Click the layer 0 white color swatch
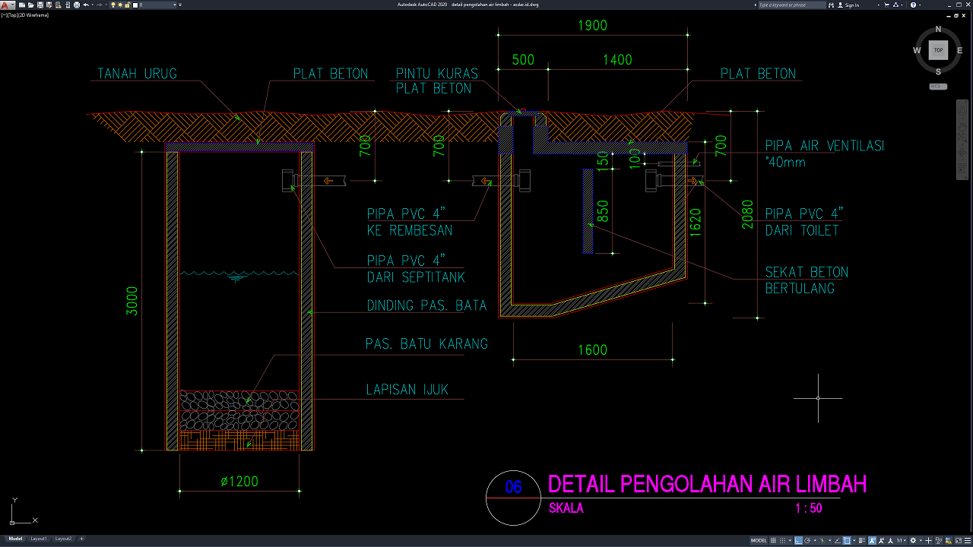The image size is (973, 547). click(136, 5)
